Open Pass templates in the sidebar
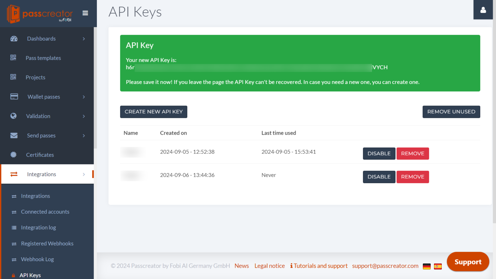This screenshot has width=496, height=279. pyautogui.click(x=43, y=58)
